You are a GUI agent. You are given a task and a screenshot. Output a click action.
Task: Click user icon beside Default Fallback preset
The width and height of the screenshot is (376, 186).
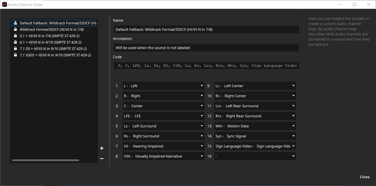[x=15, y=23]
